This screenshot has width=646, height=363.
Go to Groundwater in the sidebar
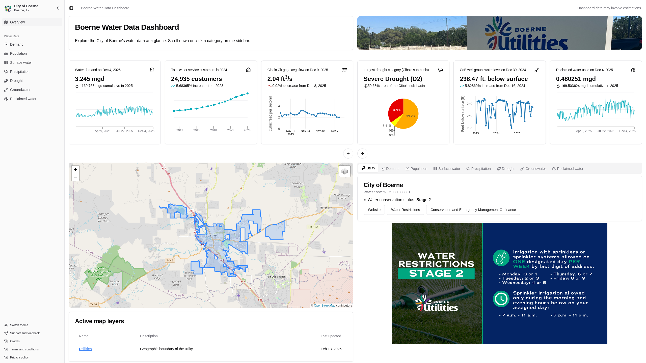32,90
